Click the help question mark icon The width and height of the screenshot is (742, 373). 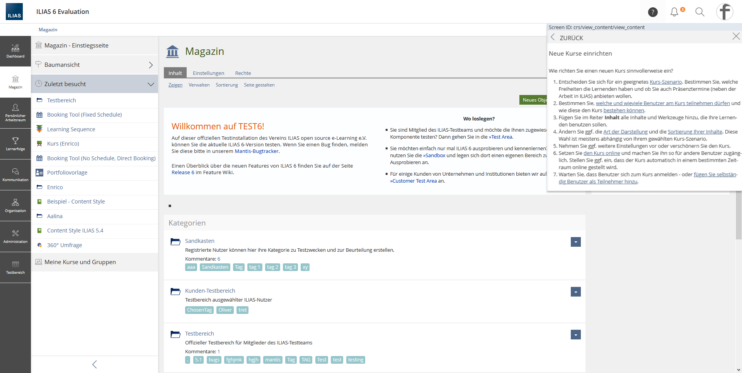(653, 12)
